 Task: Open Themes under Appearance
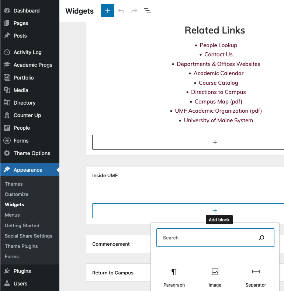pyautogui.click(x=14, y=184)
